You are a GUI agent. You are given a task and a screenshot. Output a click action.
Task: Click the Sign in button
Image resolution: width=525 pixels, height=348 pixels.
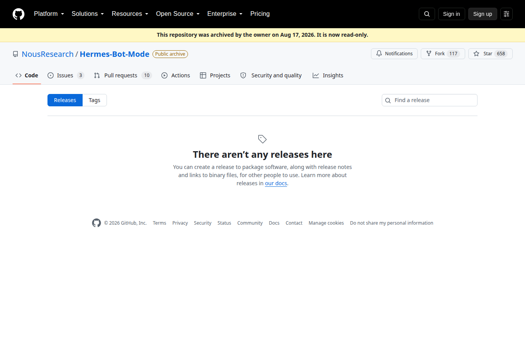coord(452,14)
